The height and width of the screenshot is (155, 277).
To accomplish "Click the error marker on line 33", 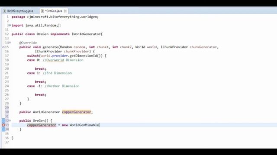I will point(3,125).
